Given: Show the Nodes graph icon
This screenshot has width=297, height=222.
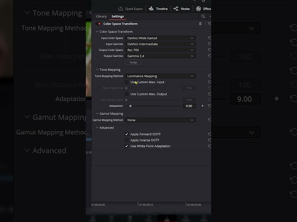Looking at the screenshot, I should [x=176, y=9].
